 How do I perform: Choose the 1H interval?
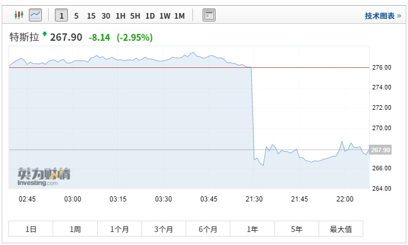121,16
